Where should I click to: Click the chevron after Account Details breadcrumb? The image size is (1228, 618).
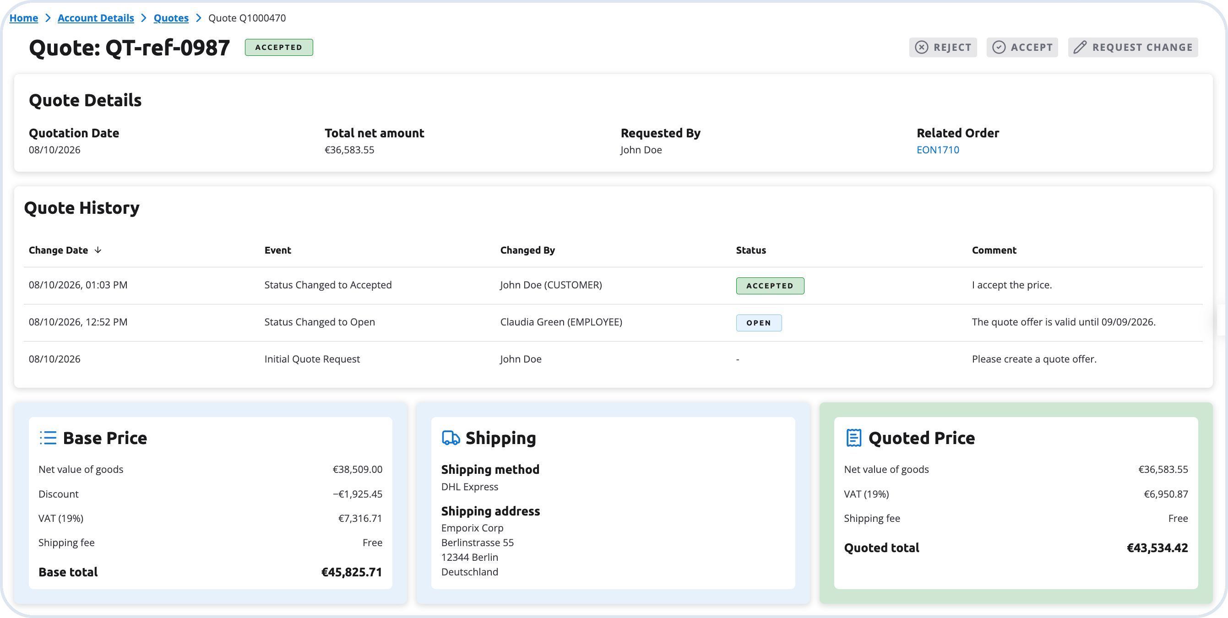(143, 18)
